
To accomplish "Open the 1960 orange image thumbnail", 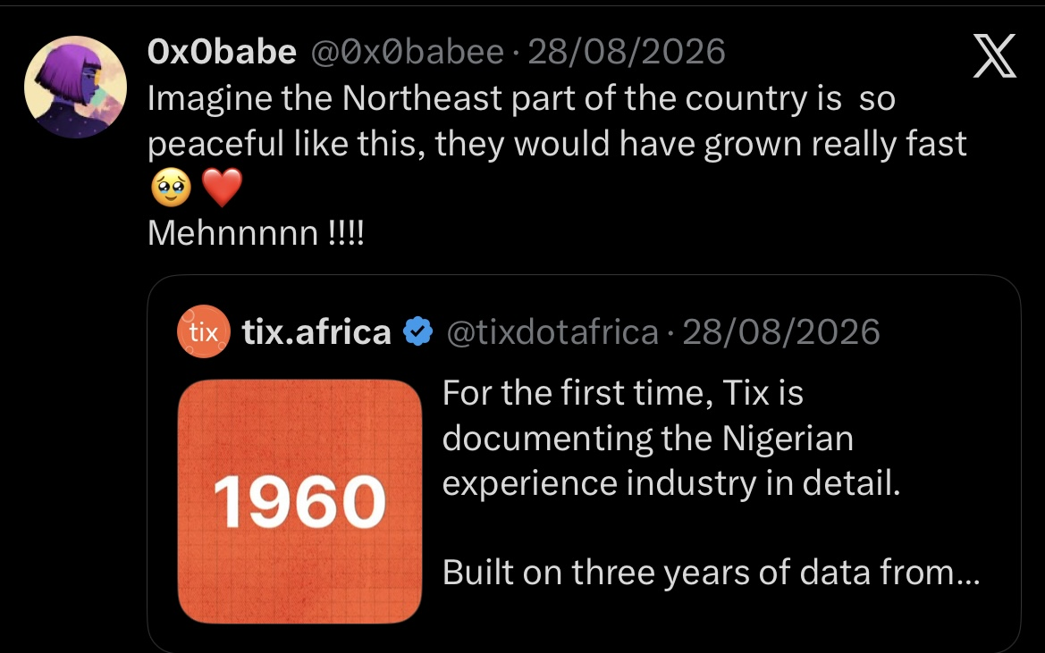I will point(299,501).
